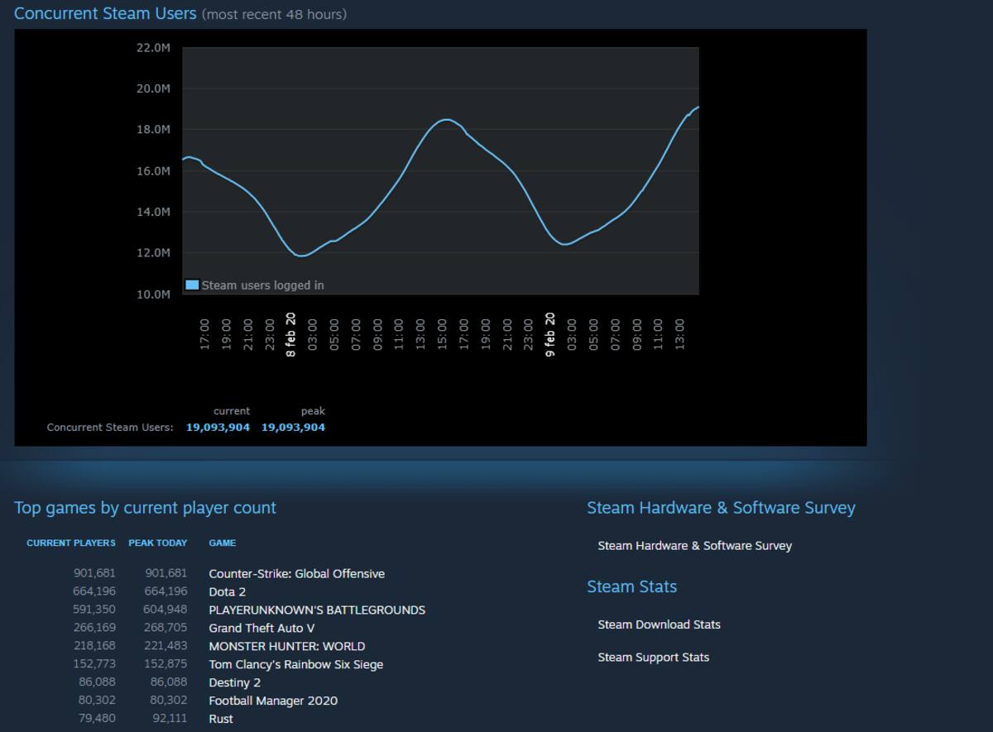
Task: Click the 22.0M y-axis label
Action: click(x=153, y=48)
